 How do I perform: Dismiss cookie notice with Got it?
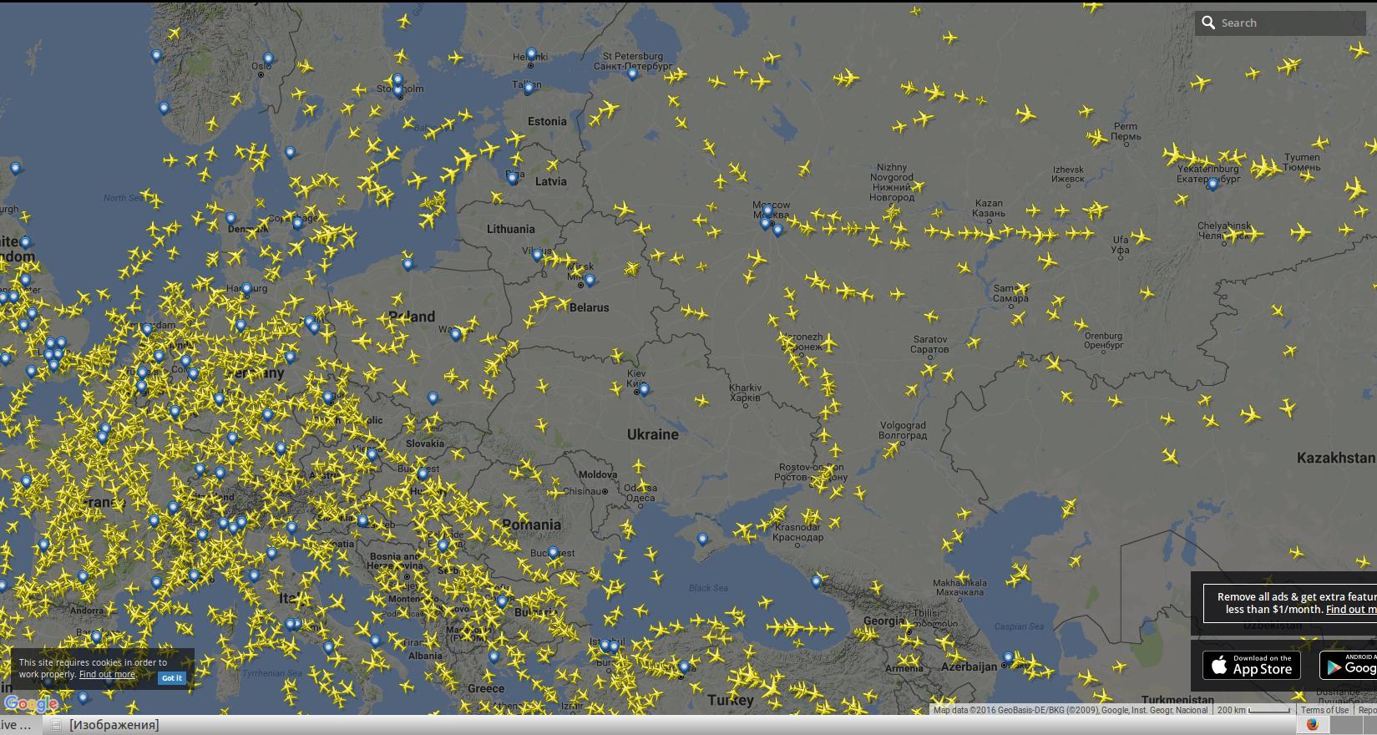click(x=172, y=677)
